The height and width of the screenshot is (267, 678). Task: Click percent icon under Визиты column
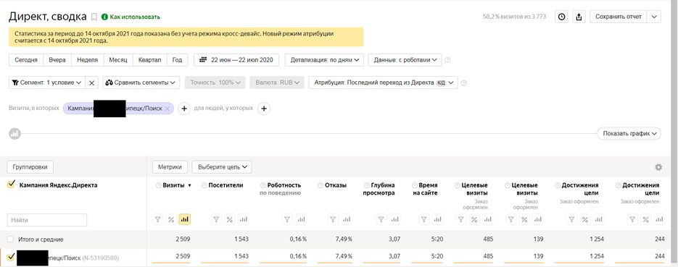171,219
